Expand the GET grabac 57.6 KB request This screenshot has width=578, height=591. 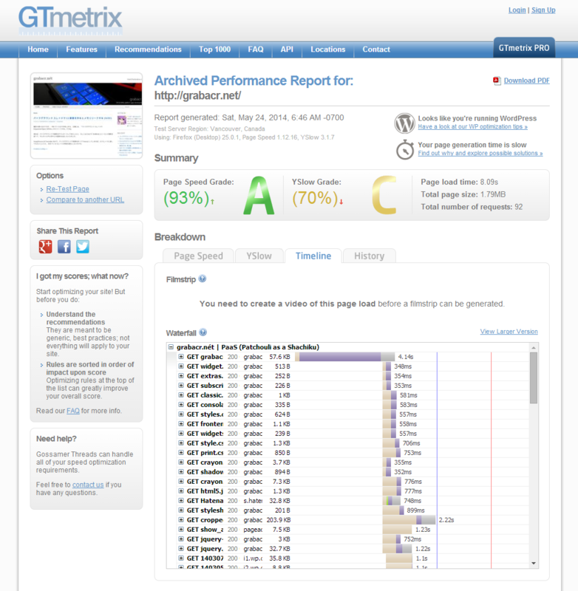181,357
